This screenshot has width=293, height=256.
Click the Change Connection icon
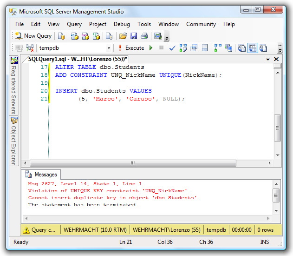[x=30, y=48]
